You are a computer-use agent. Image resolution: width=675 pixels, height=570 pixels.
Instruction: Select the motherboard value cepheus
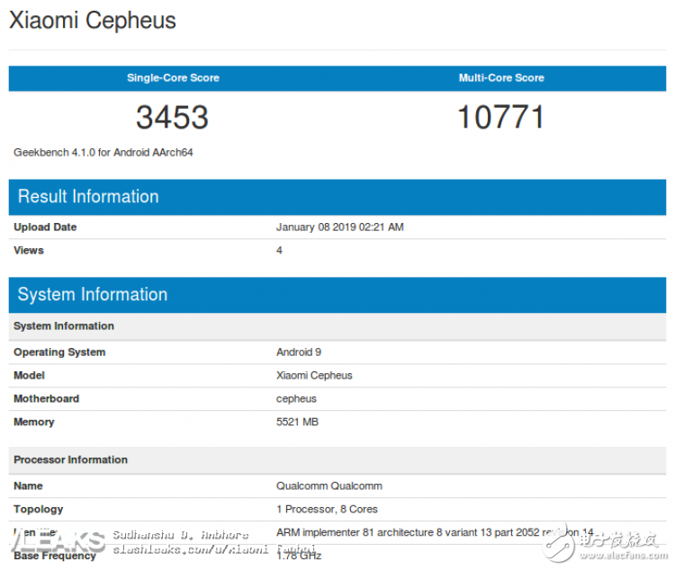(296, 399)
